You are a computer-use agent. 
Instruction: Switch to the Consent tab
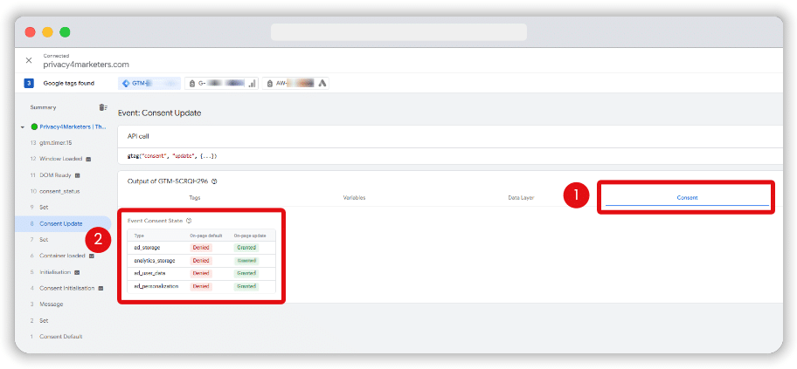point(687,198)
